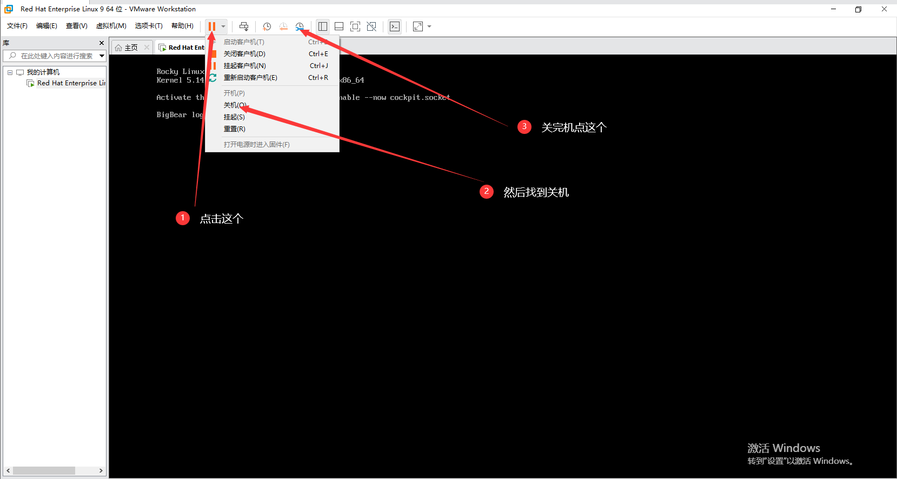This screenshot has width=897, height=479.
Task: Open the 帮助(H) menu
Action: (182, 26)
